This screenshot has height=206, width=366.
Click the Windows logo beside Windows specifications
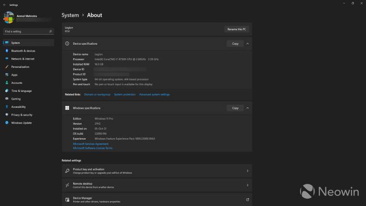67,108
